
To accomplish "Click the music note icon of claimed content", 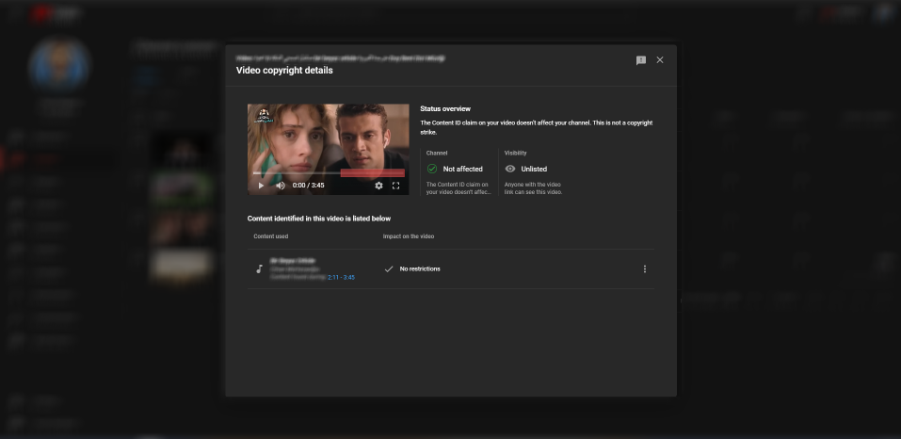I will point(260,269).
